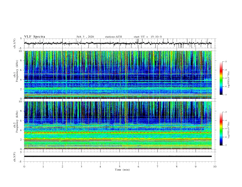Click the 5 minute tick on time axis
242x187 pixels.
coord(119,166)
